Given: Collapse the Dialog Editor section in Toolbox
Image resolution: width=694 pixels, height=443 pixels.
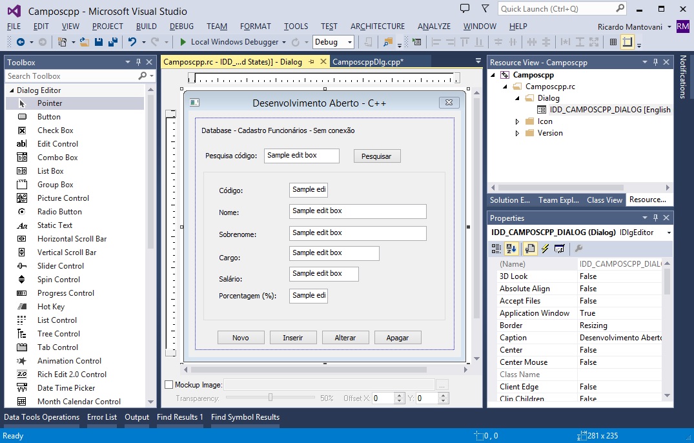Looking at the screenshot, I should (11, 90).
